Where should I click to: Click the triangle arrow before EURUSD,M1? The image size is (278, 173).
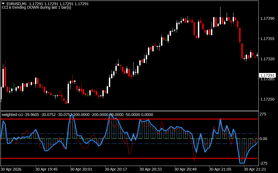point(3,4)
